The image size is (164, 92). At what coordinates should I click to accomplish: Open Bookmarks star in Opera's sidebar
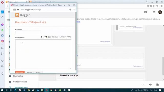2,17
